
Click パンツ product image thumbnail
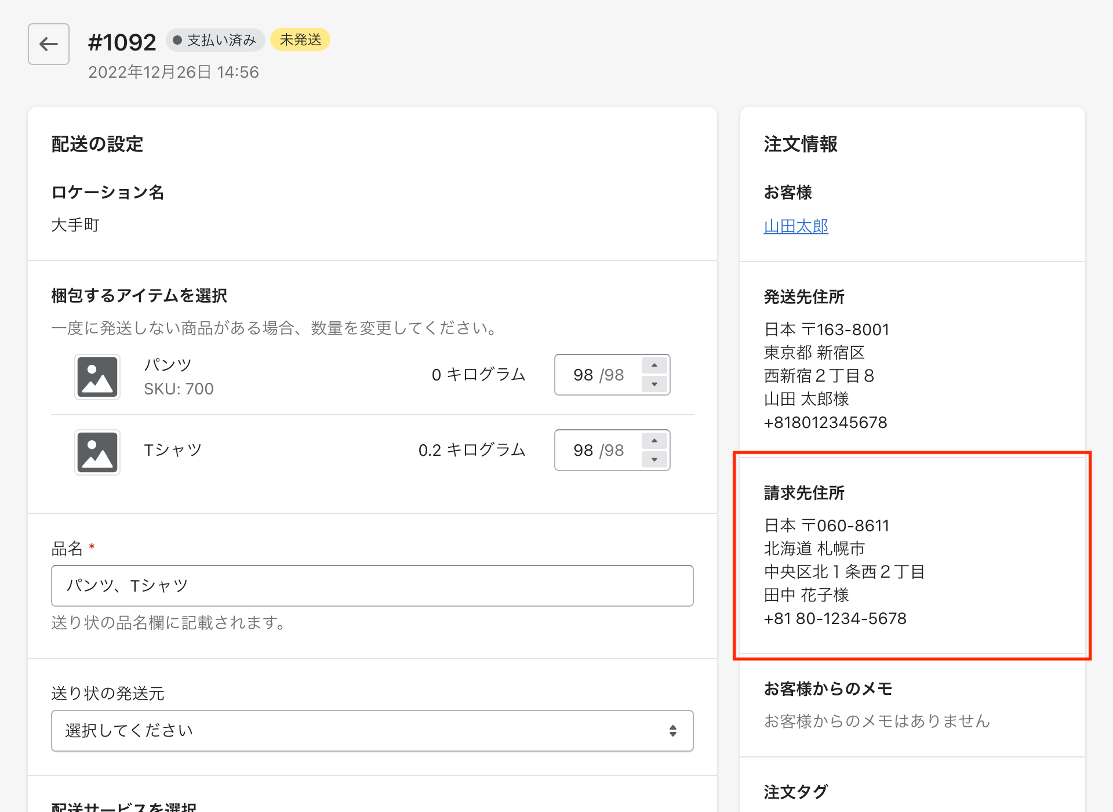coord(97,376)
